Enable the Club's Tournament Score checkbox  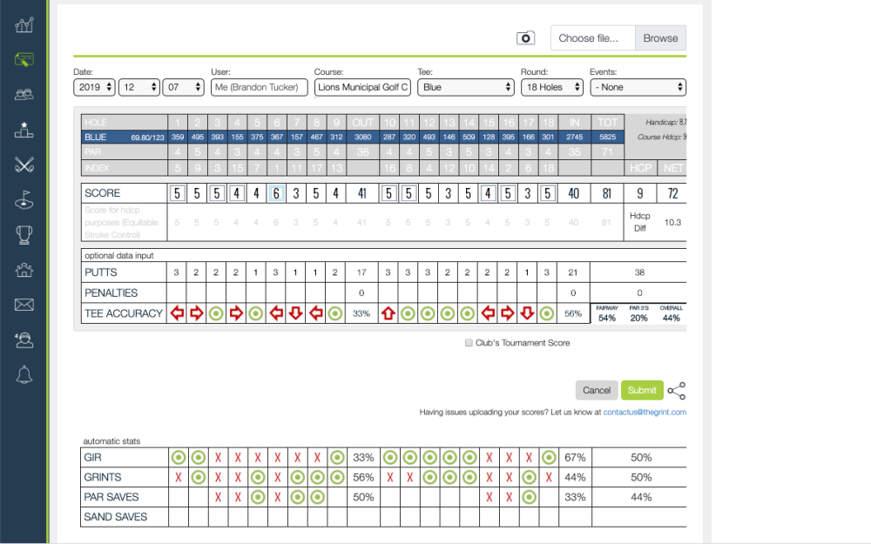[469, 343]
